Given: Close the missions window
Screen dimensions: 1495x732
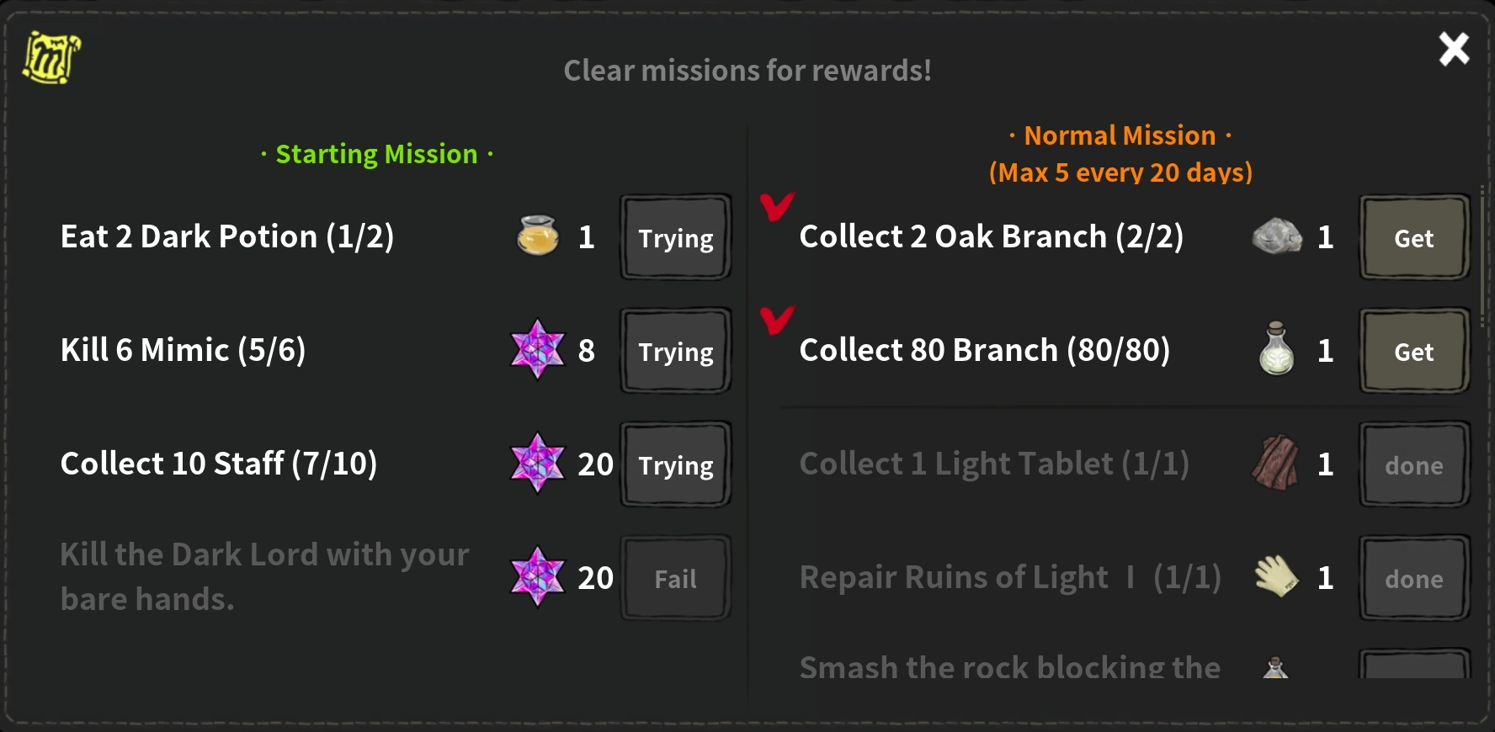Looking at the screenshot, I should tap(1454, 49).
